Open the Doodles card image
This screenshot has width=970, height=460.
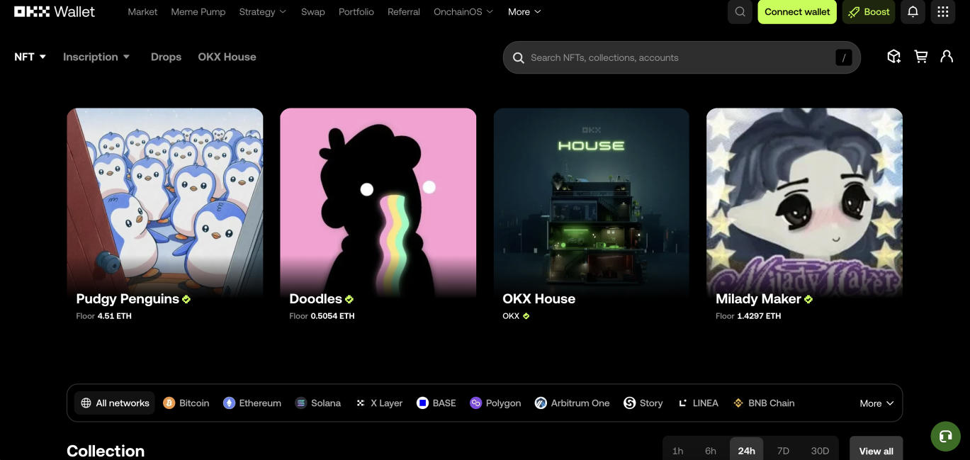378,201
